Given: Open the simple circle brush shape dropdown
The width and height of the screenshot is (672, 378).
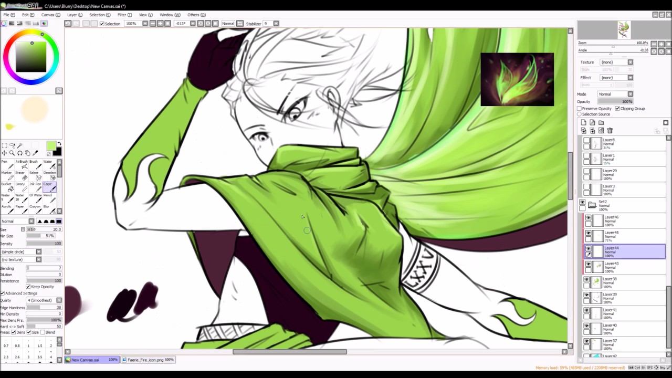Looking at the screenshot, I should point(21,251).
